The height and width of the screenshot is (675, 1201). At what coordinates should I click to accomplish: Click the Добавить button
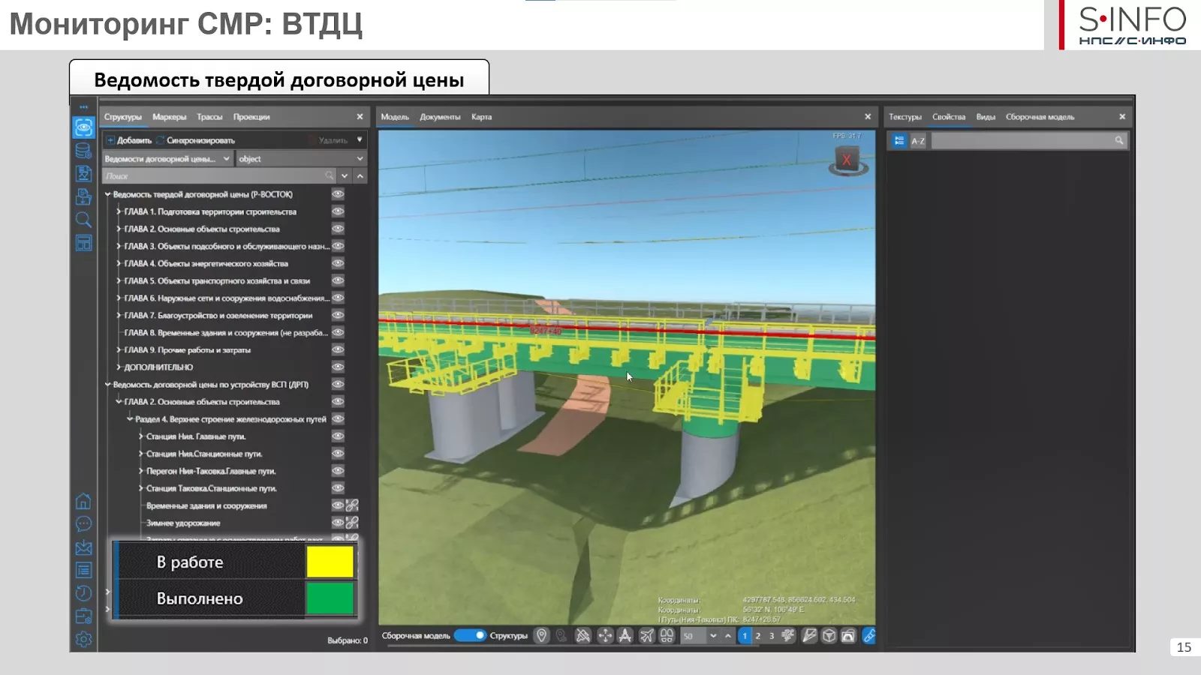pos(129,140)
